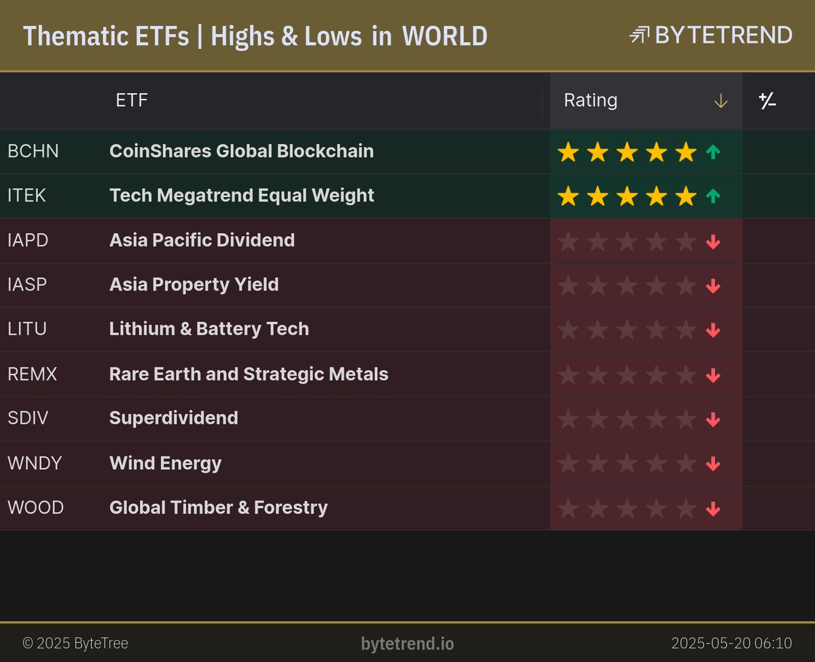Select ticker LITU
The height and width of the screenshot is (662, 815).
tap(27, 329)
